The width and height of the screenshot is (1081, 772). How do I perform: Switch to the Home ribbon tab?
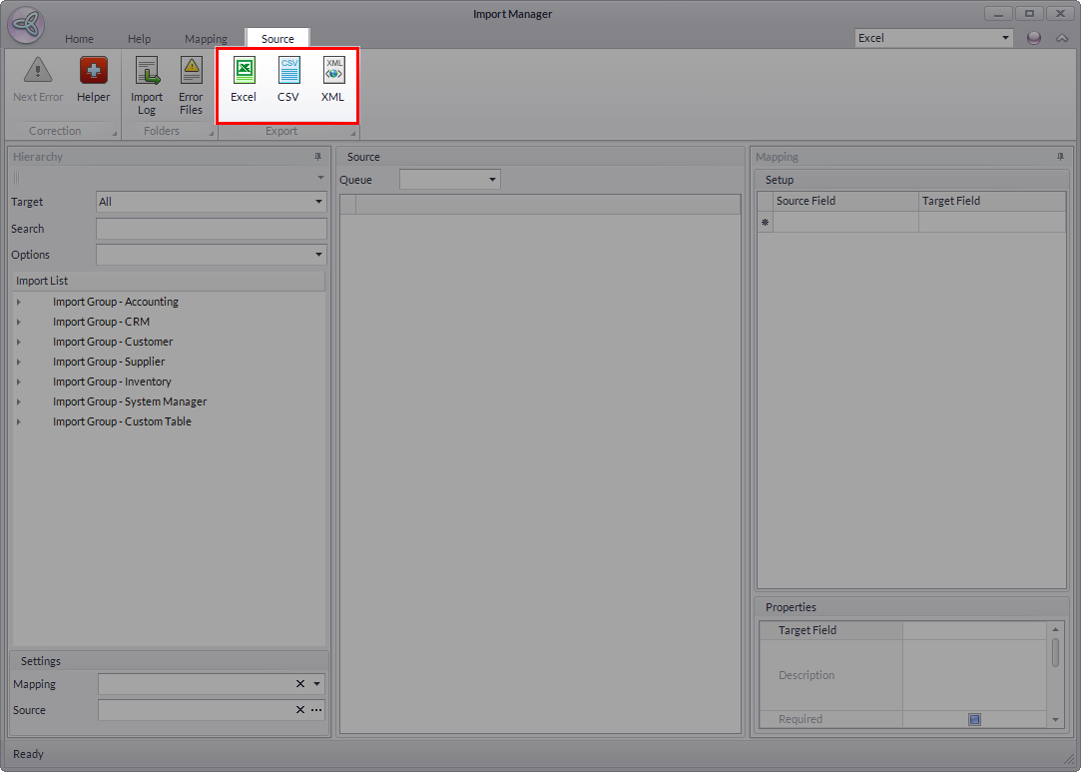coord(79,39)
